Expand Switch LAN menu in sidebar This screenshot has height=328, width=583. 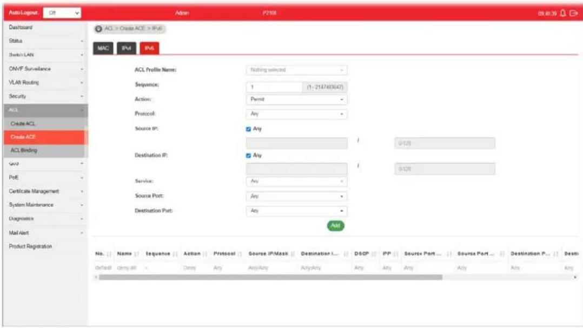(x=46, y=55)
